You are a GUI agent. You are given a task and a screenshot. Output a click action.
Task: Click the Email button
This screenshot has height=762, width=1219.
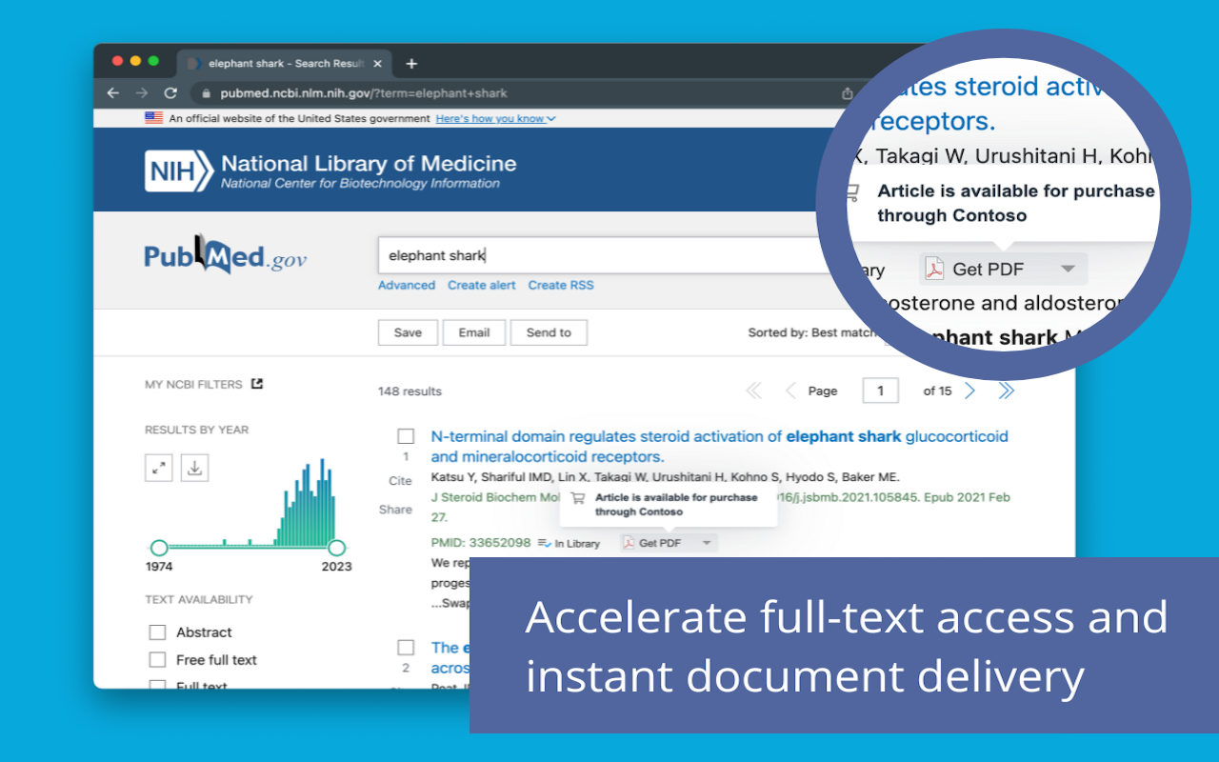tap(474, 332)
